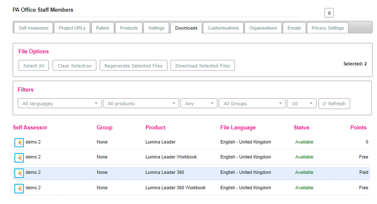The width and height of the screenshot is (377, 204).
Task: Open the Project URLs tab
Action: coord(72,28)
